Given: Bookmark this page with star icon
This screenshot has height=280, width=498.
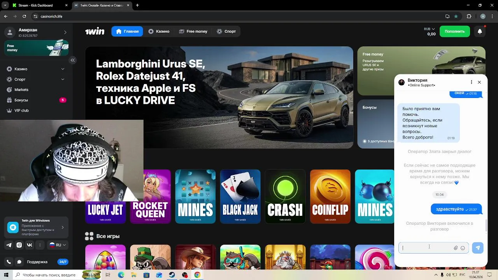Looking at the screenshot, I should click(x=456, y=16).
